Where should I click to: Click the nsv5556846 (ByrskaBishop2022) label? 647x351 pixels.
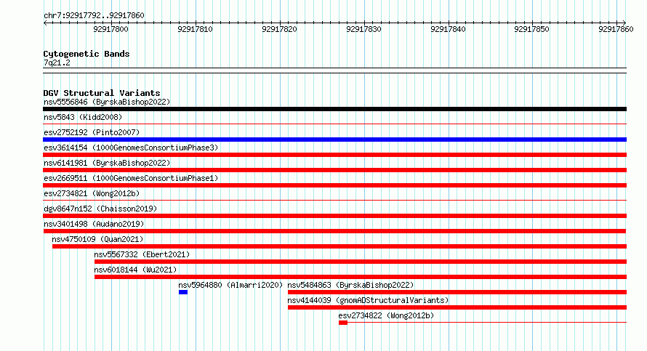pos(107,102)
